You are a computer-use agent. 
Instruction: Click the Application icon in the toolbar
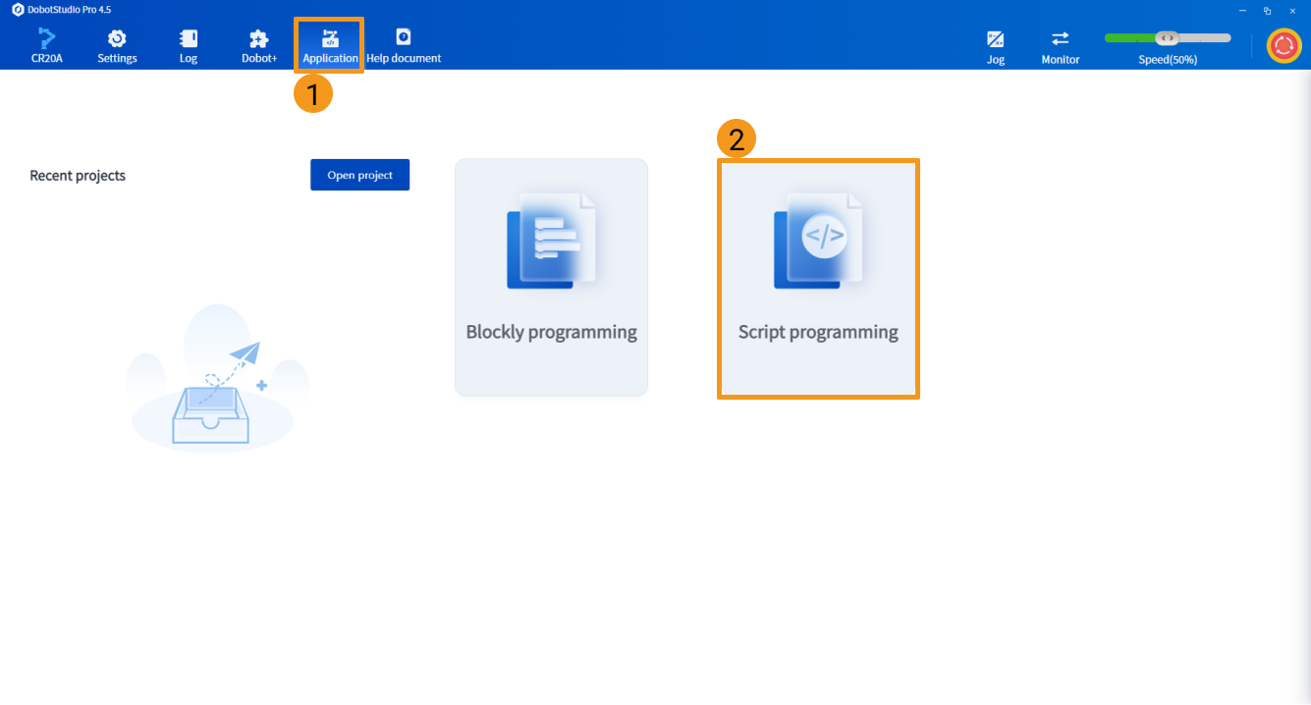(x=329, y=39)
